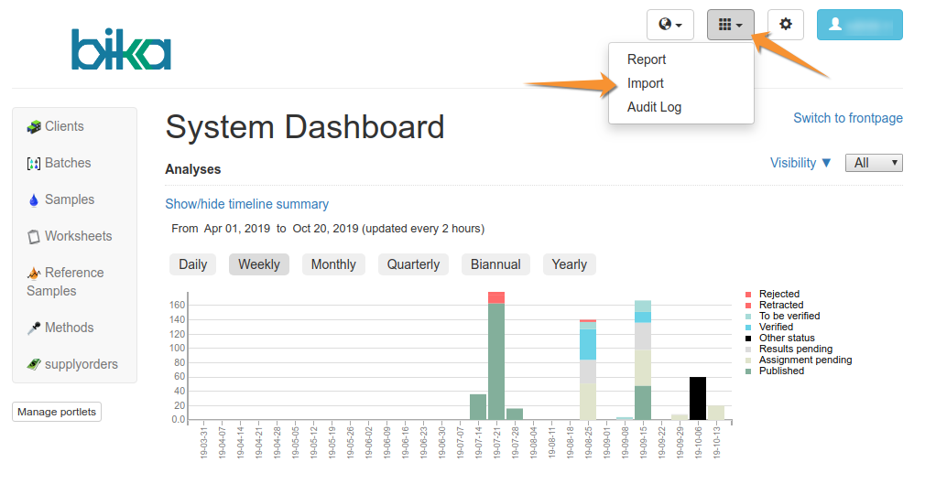Click the Worksheets sidebar icon
The image size is (925, 484).
click(x=34, y=236)
